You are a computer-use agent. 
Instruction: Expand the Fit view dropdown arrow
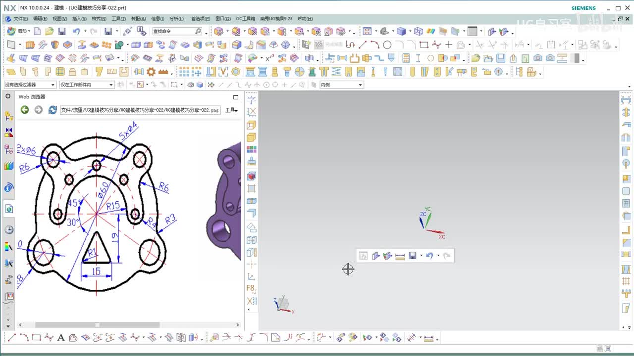click(x=375, y=31)
